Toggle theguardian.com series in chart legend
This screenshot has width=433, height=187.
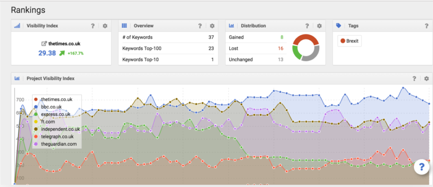pyautogui.click(x=58, y=144)
